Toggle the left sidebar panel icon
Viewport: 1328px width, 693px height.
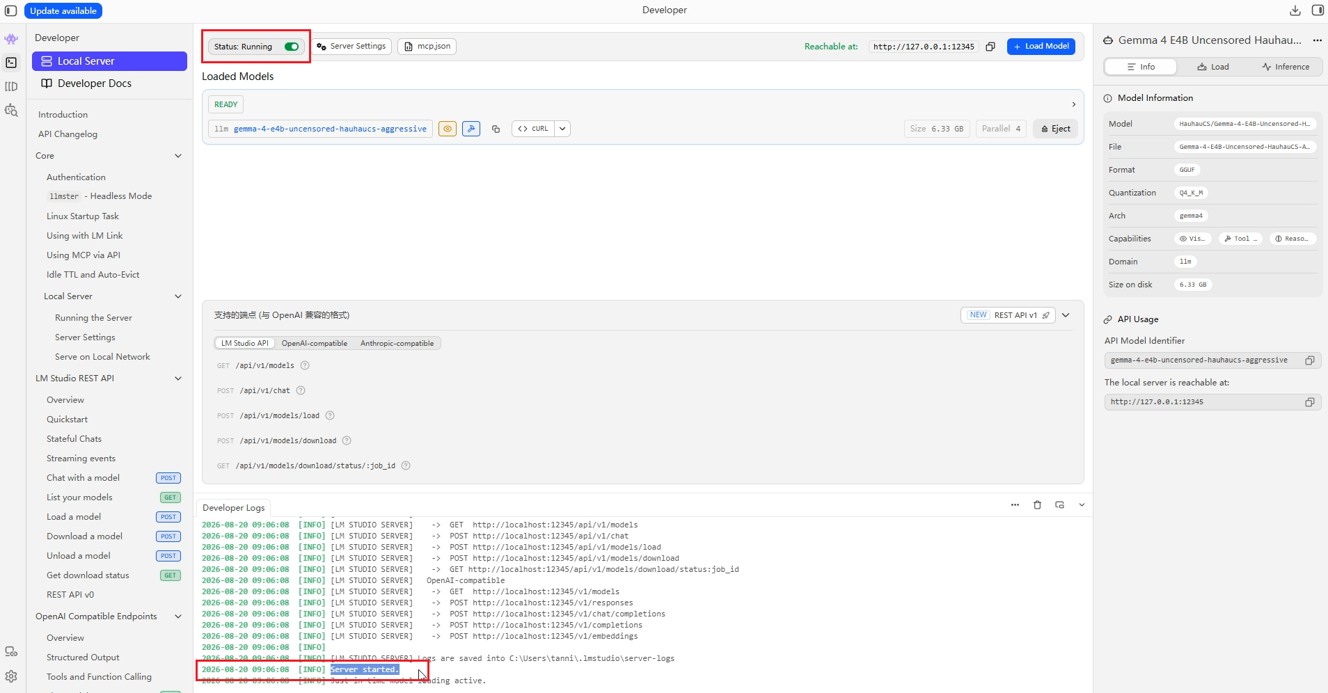coord(11,10)
